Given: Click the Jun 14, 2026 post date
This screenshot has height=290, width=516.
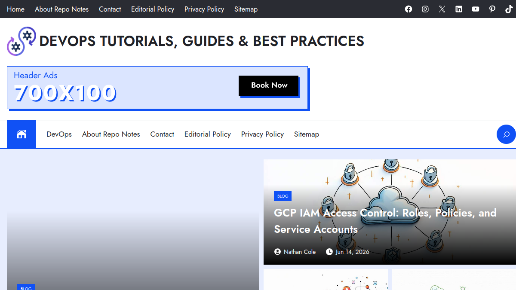Looking at the screenshot, I should (353, 252).
